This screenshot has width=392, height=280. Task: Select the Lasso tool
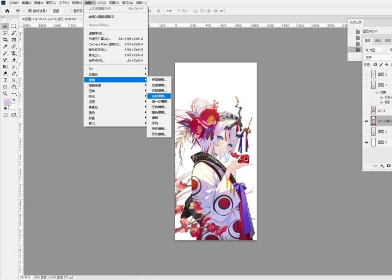(5, 33)
